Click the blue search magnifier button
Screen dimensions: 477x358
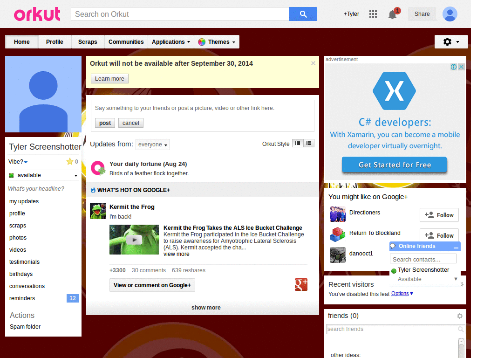pyautogui.click(x=303, y=14)
